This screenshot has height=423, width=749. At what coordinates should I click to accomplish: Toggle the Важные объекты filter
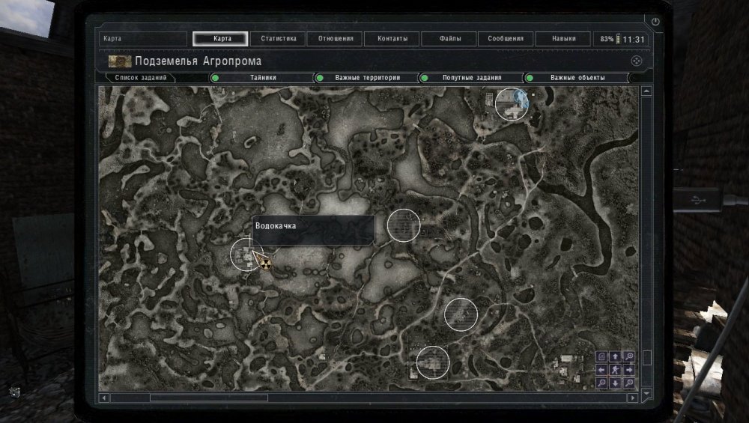(x=577, y=77)
